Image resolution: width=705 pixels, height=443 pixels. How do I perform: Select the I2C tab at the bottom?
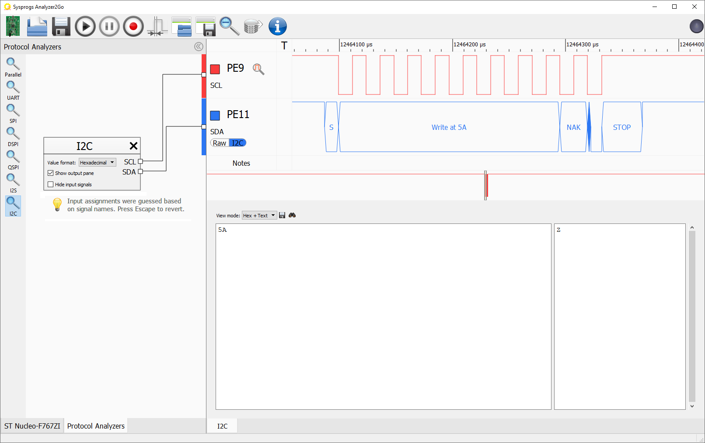pyautogui.click(x=222, y=426)
